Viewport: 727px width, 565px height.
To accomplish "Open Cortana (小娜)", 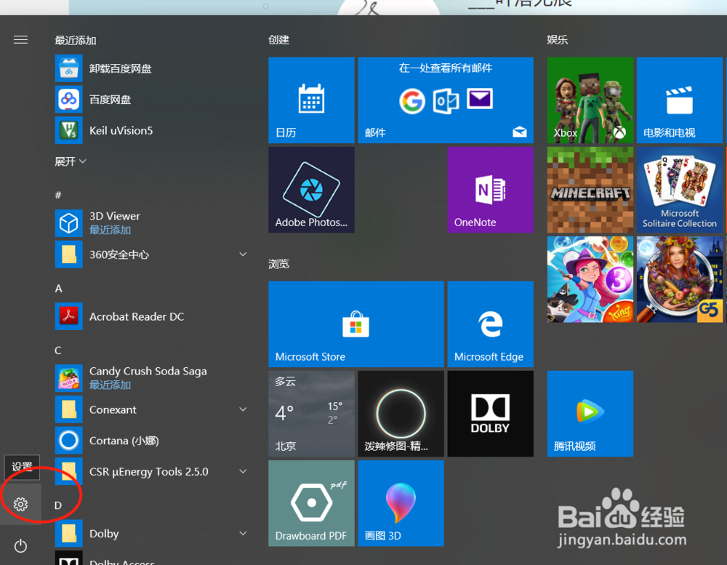I will coord(150,440).
